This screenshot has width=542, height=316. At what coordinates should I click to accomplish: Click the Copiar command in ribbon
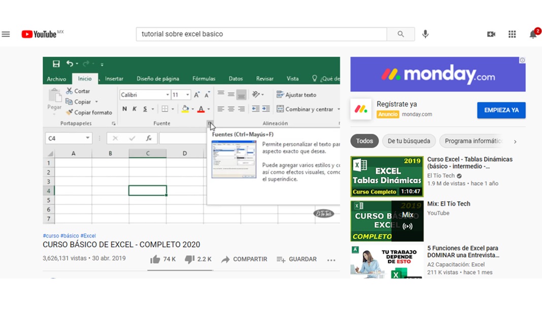coord(79,101)
